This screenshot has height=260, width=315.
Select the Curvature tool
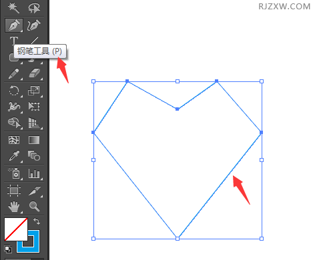[34, 25]
